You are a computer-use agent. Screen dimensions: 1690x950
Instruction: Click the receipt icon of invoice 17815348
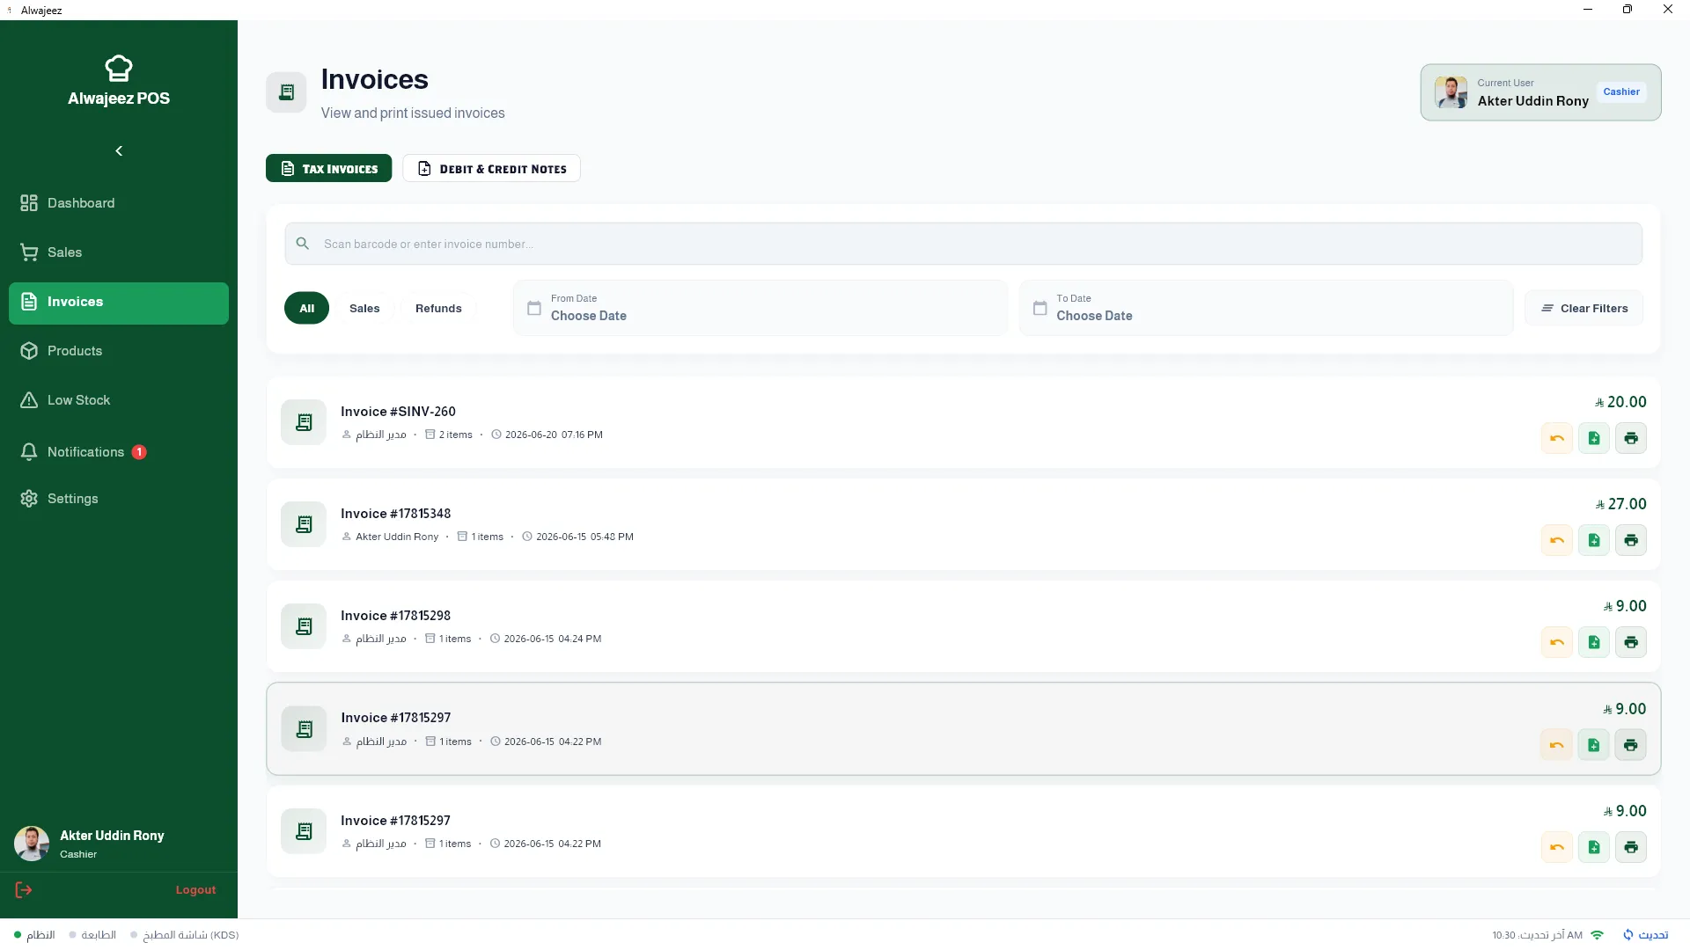click(304, 524)
